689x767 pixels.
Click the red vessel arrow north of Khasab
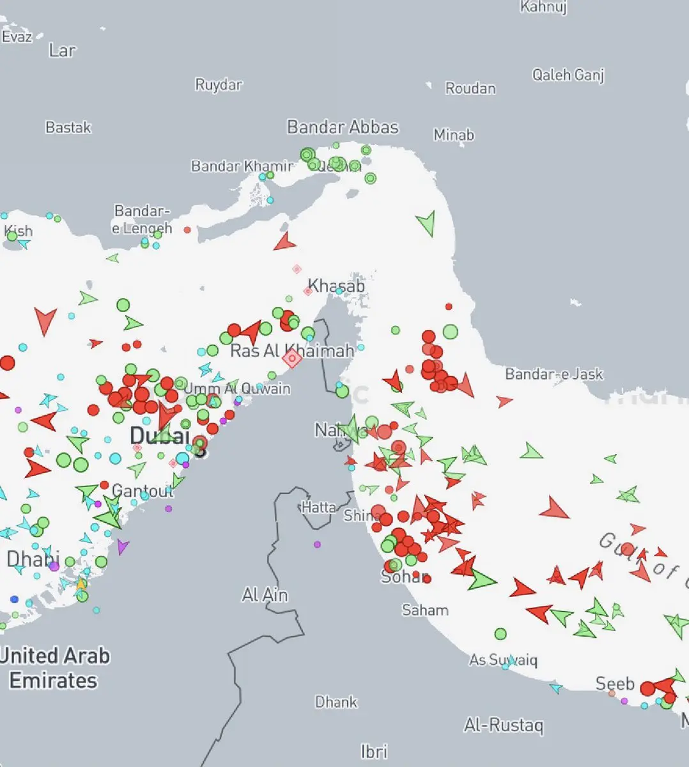pos(284,242)
